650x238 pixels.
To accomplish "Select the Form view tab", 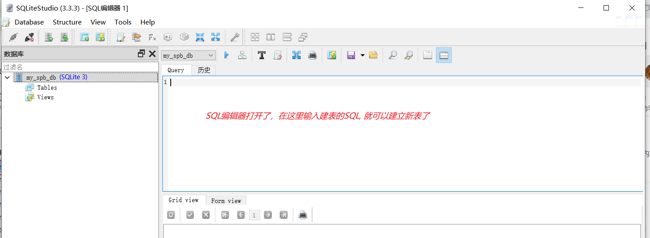I will 226,201.
